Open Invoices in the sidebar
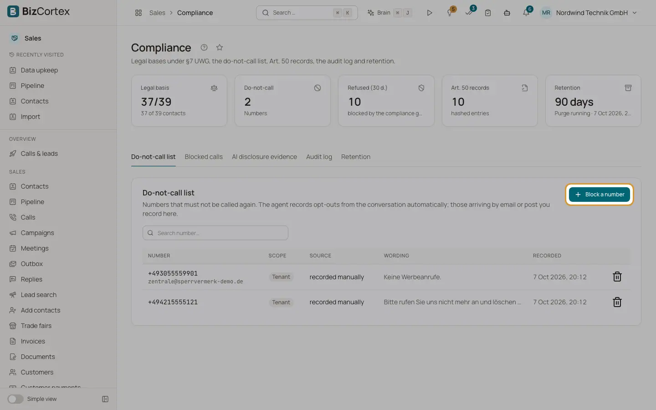 tap(33, 341)
